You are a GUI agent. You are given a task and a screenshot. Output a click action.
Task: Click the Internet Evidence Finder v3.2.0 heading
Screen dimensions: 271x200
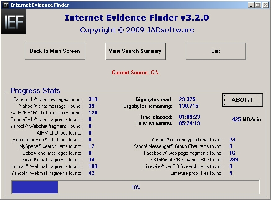tap(137, 18)
